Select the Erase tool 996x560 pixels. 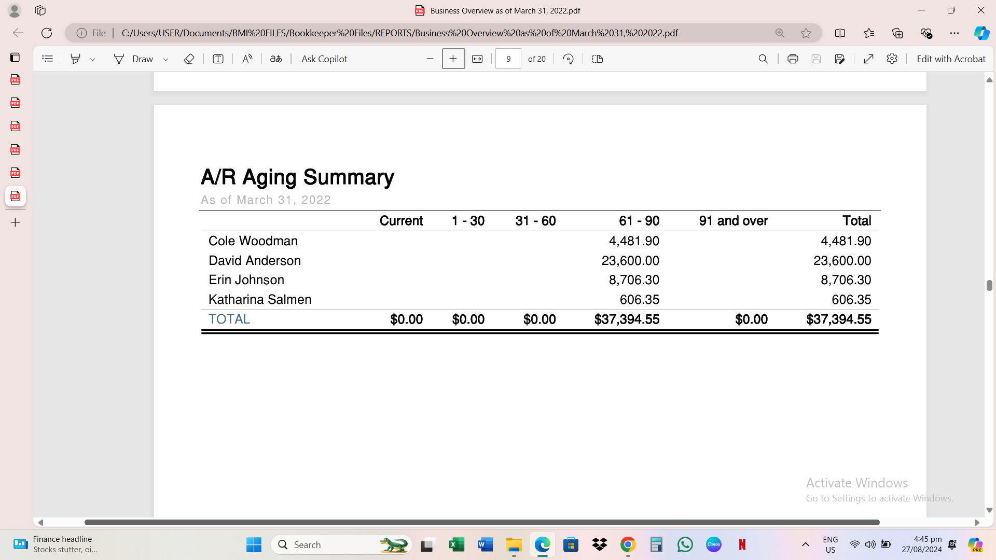click(x=189, y=59)
